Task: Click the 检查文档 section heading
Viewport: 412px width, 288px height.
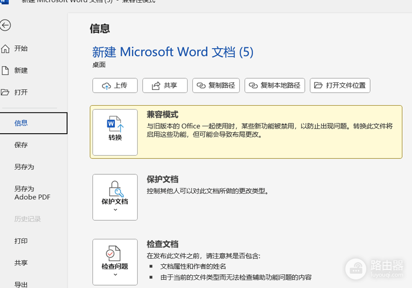Action: [162, 244]
